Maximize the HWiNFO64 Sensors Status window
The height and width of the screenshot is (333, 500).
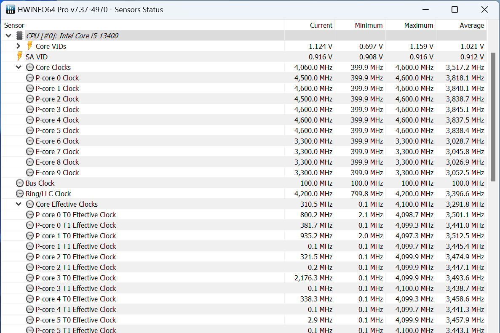pyautogui.click(x=455, y=10)
